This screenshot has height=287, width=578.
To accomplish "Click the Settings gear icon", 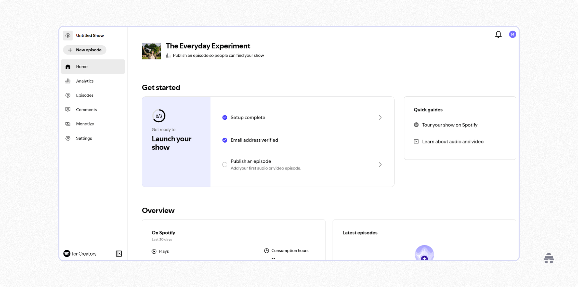I will [68, 138].
